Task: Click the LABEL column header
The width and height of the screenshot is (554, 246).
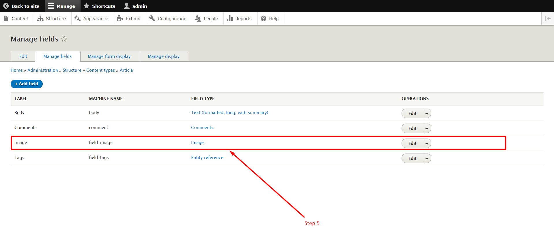Action: point(21,99)
